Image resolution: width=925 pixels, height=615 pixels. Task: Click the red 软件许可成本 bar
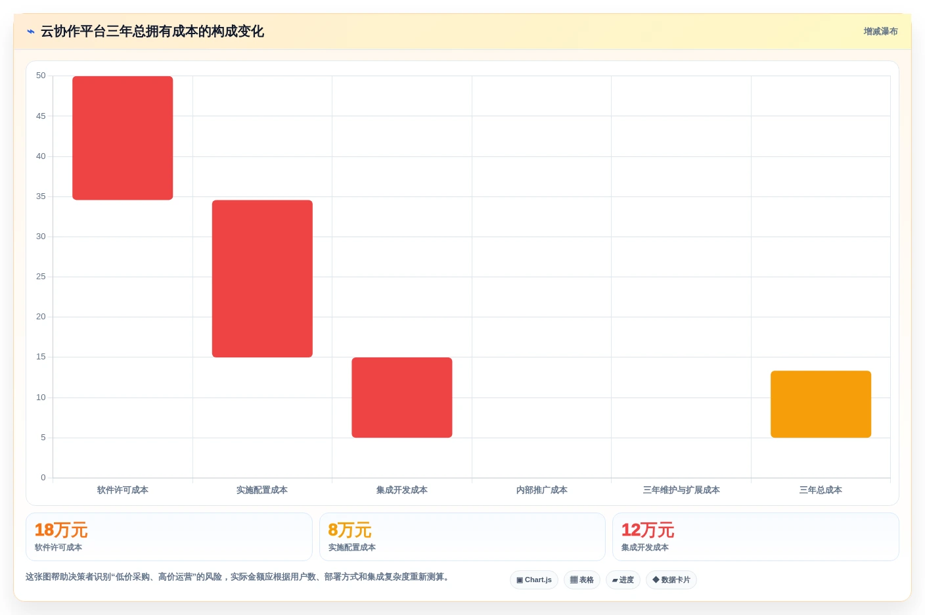tap(123, 138)
